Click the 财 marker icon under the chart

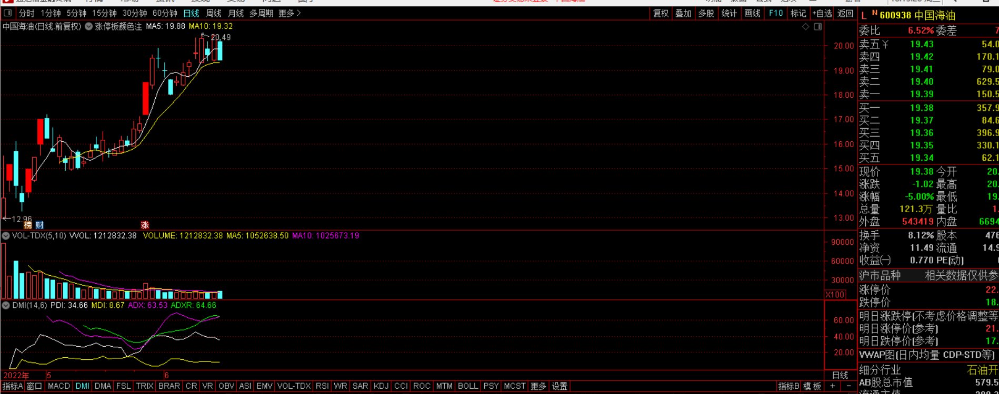pos(39,225)
